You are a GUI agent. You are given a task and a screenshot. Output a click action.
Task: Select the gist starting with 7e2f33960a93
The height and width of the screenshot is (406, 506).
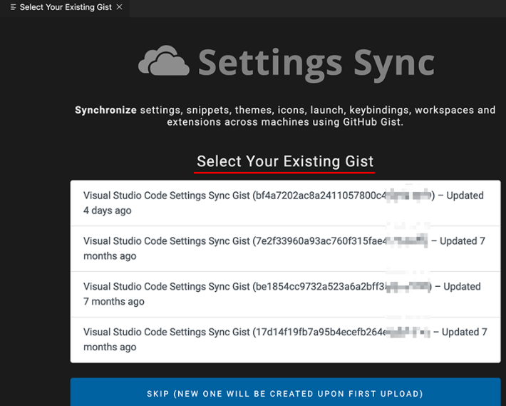coord(286,249)
